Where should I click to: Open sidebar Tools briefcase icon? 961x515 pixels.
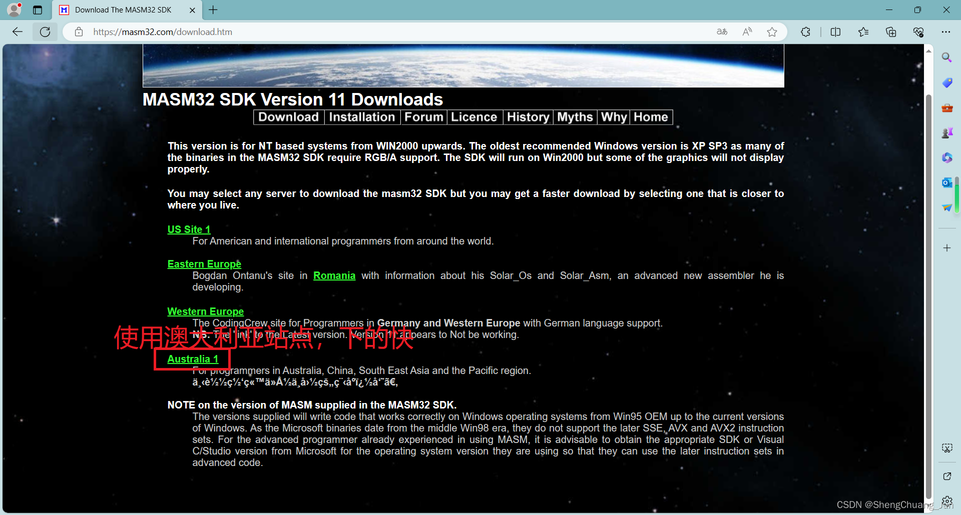(x=946, y=107)
